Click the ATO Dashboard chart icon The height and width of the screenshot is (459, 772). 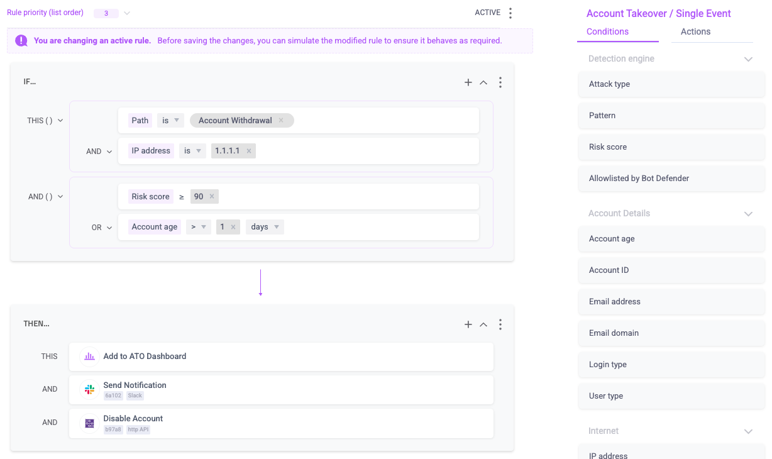pos(90,357)
